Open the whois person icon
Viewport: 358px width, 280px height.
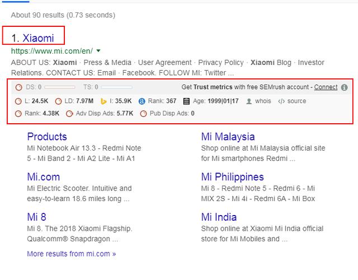[249, 101]
